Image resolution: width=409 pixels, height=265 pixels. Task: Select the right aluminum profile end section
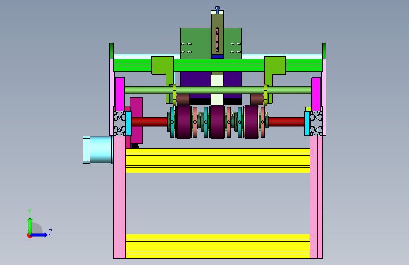pyautogui.click(x=316, y=124)
